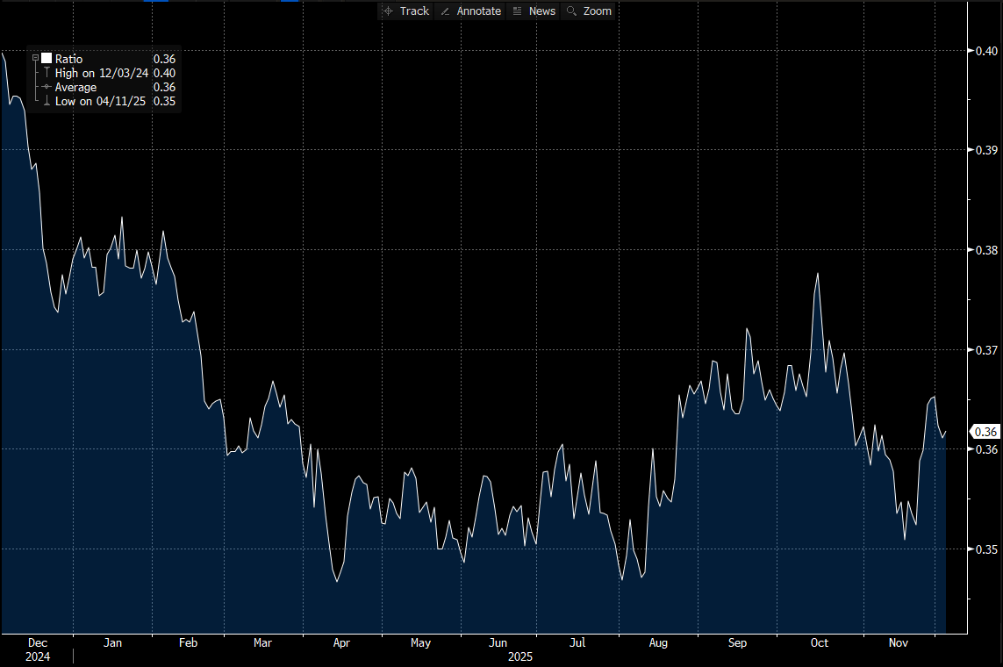The image size is (1003, 667).
Task: Click the 0.35 y-axis label
Action: point(986,549)
